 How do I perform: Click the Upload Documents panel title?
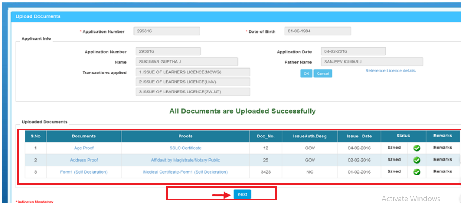pos(38,16)
